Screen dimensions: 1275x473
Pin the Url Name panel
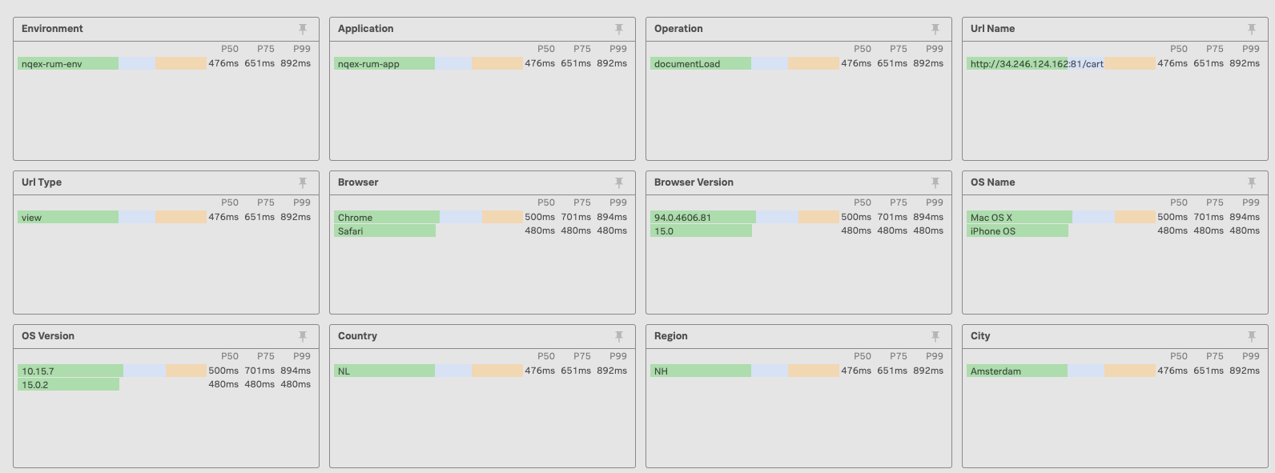[x=1252, y=29]
